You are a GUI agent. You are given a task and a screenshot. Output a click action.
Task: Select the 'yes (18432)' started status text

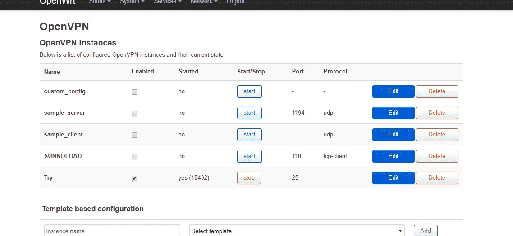point(194,178)
